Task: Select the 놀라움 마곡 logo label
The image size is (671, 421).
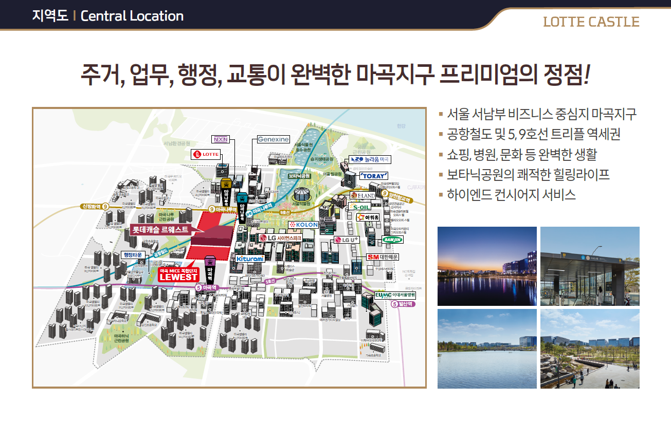Action: [x=371, y=160]
